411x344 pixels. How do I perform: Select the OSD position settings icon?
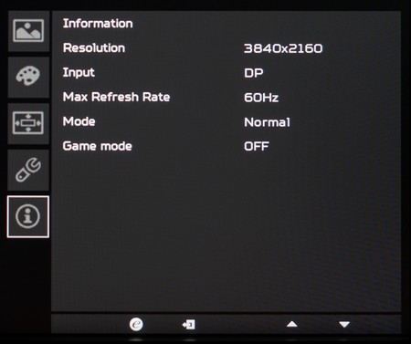pos(28,123)
